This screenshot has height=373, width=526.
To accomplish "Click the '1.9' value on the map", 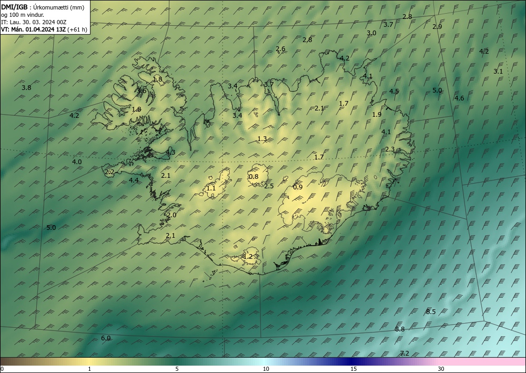I will (377, 114).
